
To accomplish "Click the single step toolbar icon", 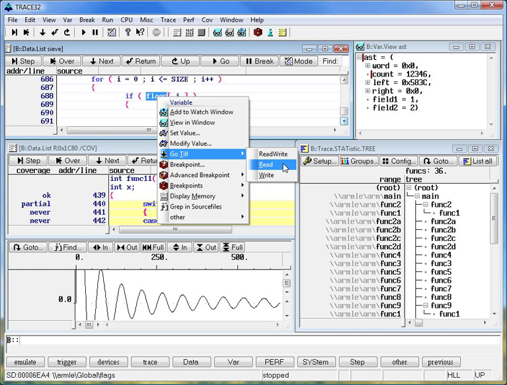I will coord(14,32).
